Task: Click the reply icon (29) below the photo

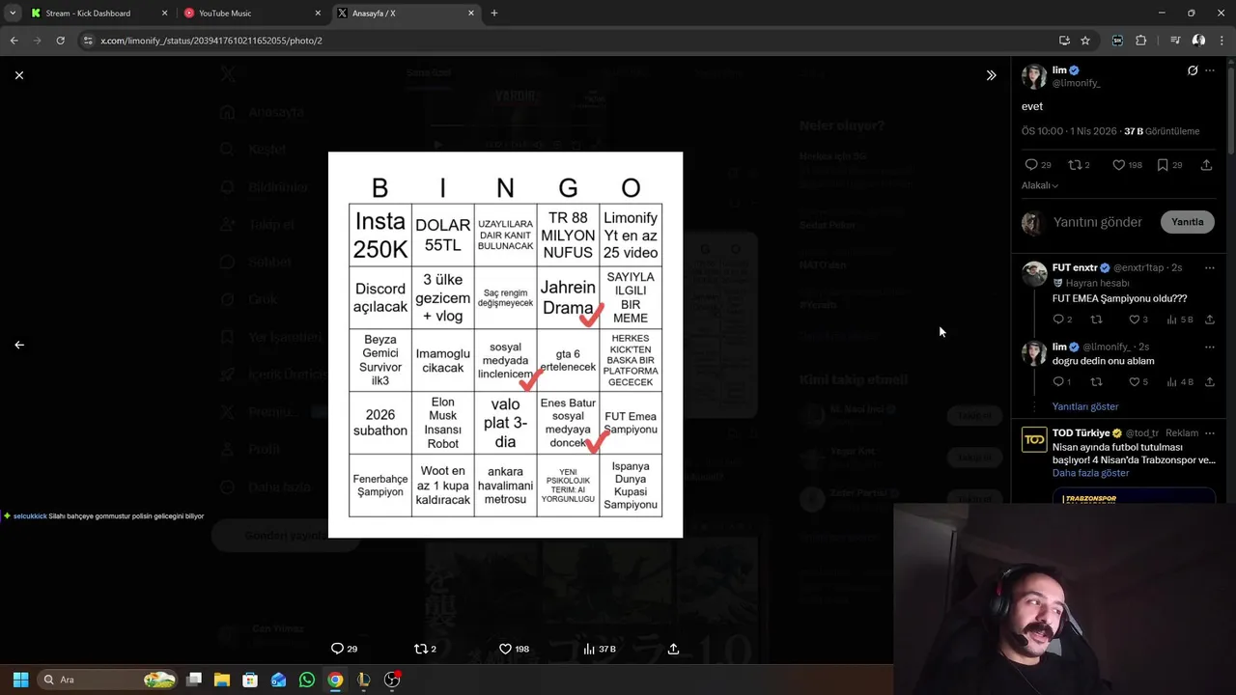Action: [x=344, y=649]
